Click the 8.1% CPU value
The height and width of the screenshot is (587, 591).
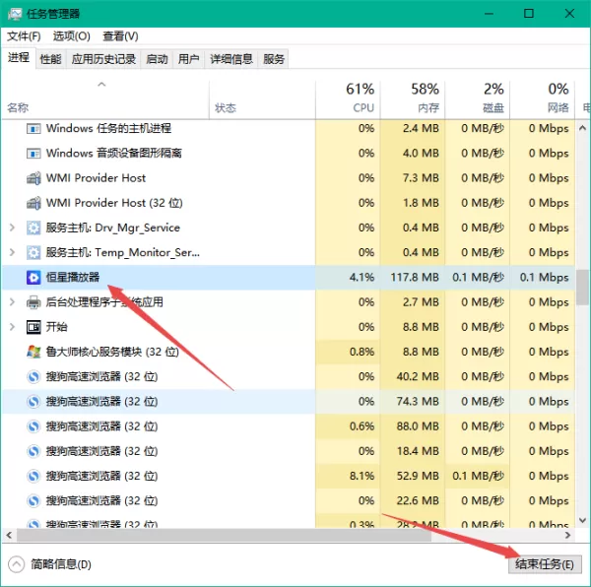(361, 477)
